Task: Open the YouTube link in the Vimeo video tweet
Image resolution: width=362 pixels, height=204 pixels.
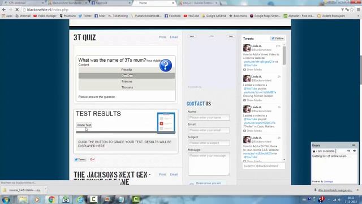Action: [259, 62]
